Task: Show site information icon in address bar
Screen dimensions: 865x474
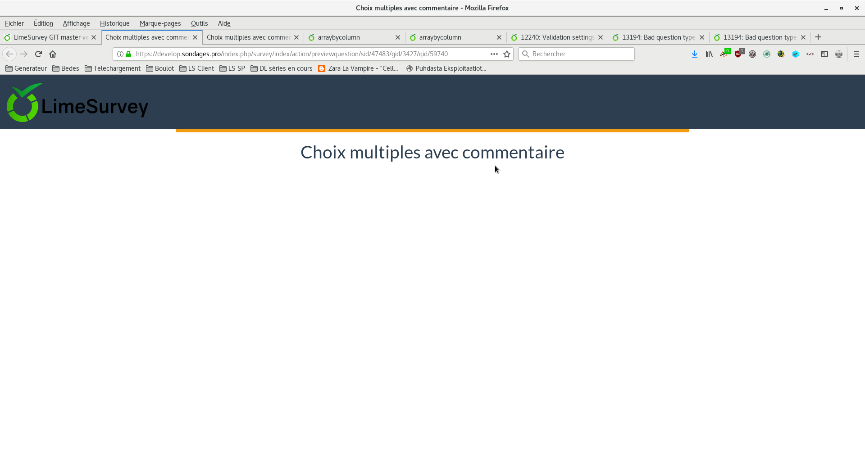Action: pyautogui.click(x=120, y=54)
